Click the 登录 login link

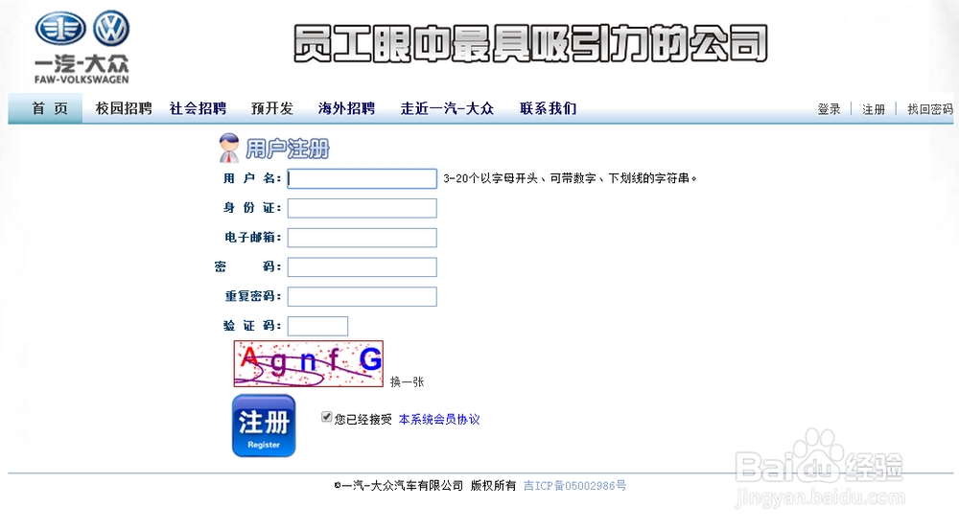(x=829, y=109)
